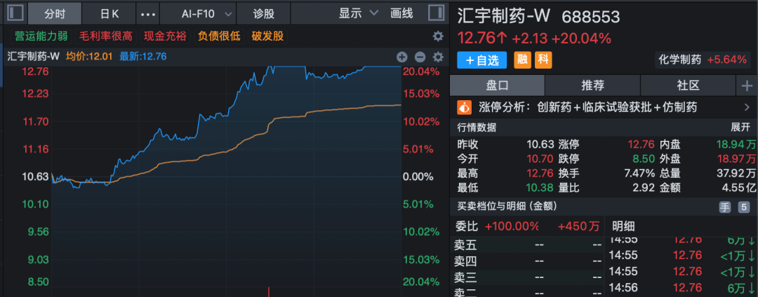
Task: Click the stock code 688553
Action: [x=591, y=17]
